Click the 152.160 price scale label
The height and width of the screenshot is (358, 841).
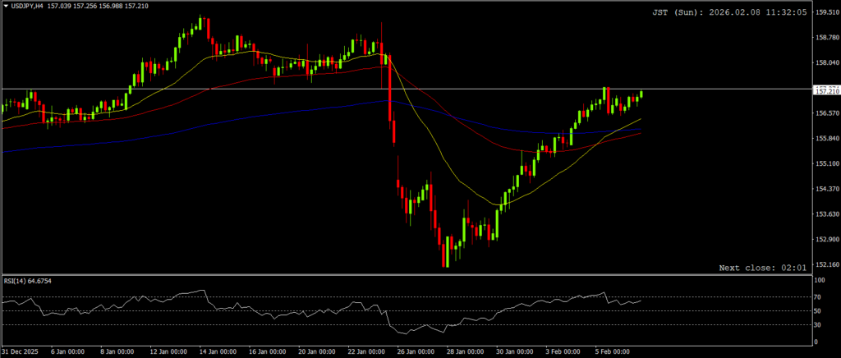[825, 264]
